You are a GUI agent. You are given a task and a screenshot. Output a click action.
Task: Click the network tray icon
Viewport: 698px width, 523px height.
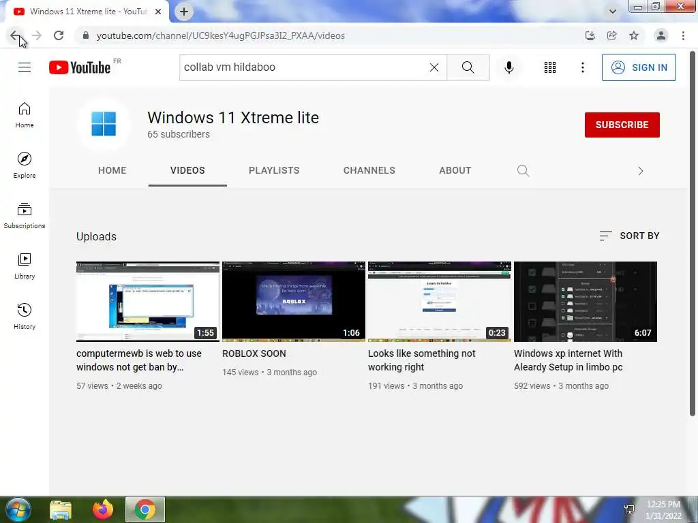pos(629,509)
